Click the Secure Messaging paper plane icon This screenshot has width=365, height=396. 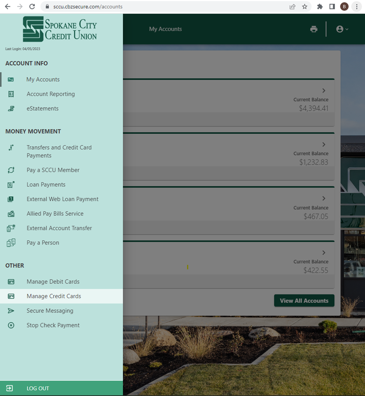11,311
